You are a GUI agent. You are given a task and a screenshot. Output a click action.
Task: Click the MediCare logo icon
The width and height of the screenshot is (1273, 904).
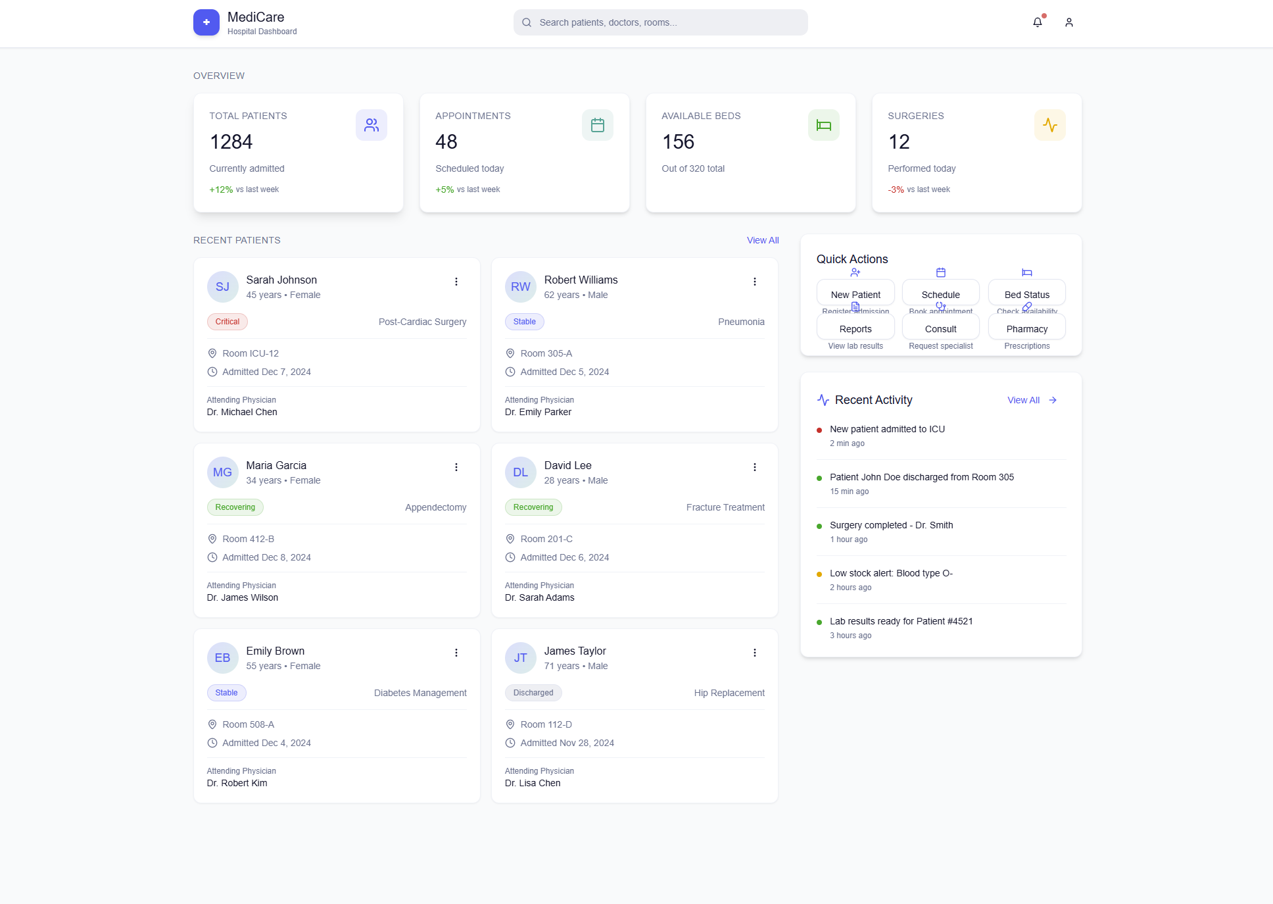pyautogui.click(x=206, y=22)
